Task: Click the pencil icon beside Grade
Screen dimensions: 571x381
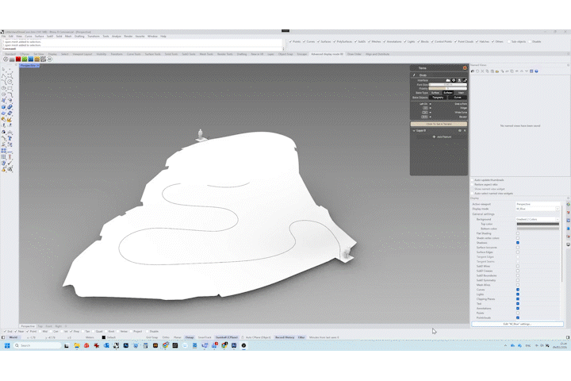Action: [x=414, y=75]
